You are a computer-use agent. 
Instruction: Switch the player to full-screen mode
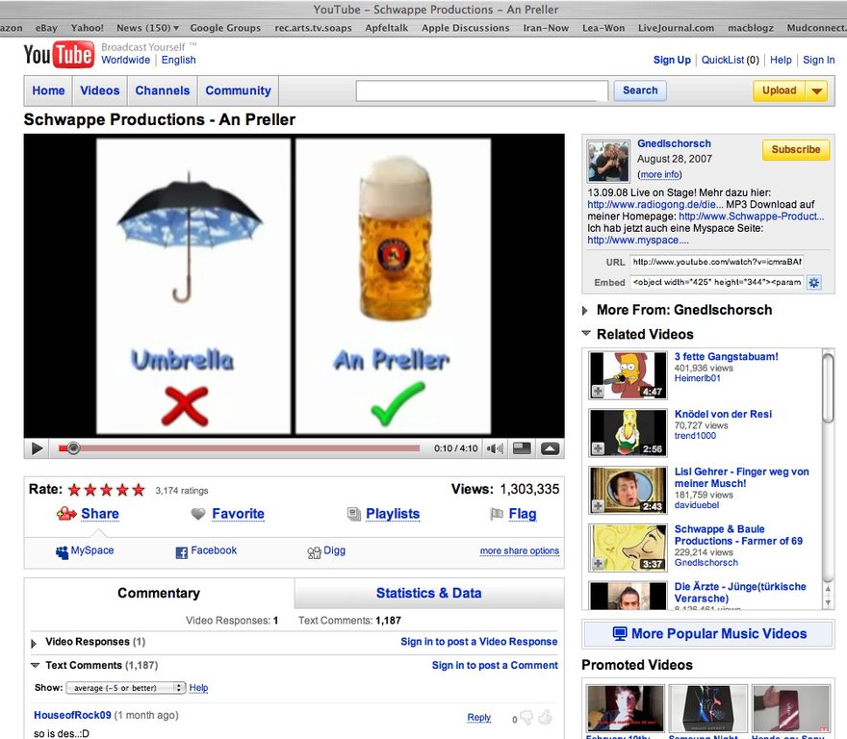click(x=521, y=448)
